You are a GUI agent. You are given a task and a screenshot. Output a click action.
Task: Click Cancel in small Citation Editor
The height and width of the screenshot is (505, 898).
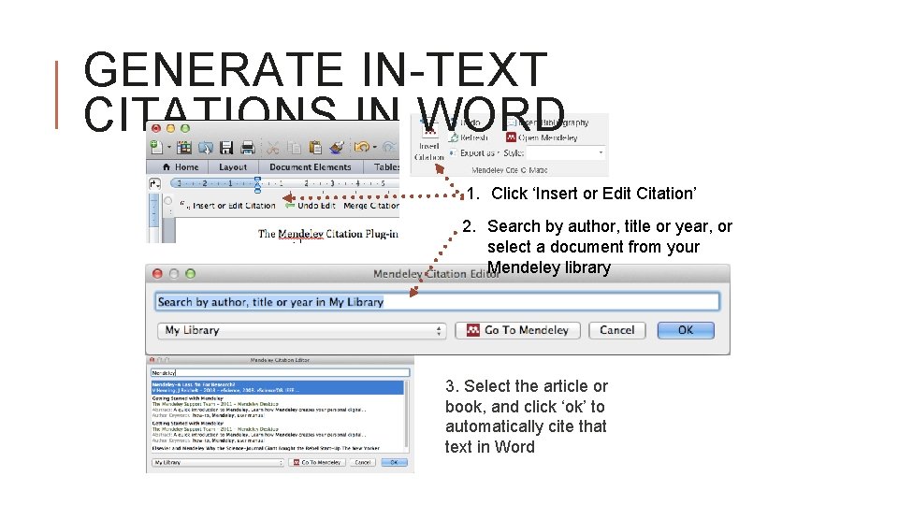pyautogui.click(x=363, y=462)
